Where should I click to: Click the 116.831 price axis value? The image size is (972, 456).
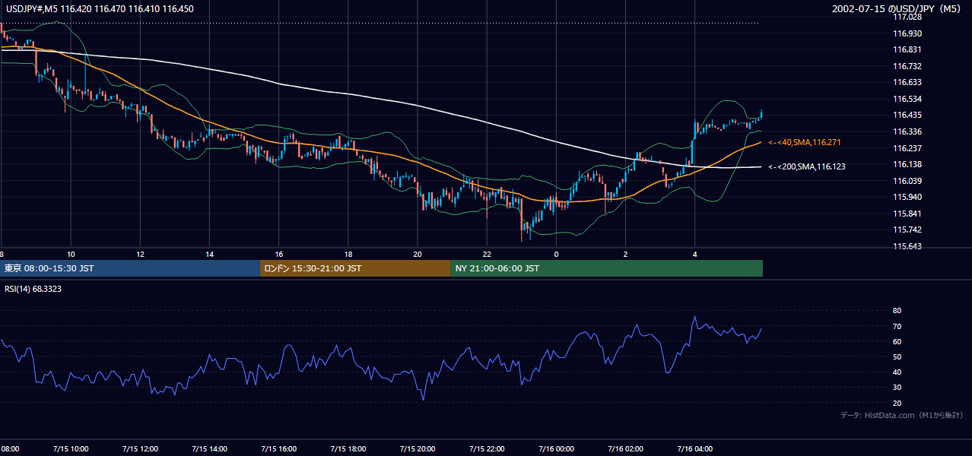tap(908, 49)
